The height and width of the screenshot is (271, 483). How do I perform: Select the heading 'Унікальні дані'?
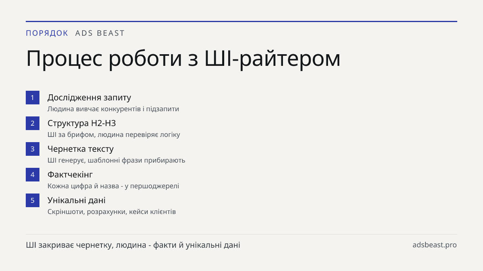tap(76, 200)
